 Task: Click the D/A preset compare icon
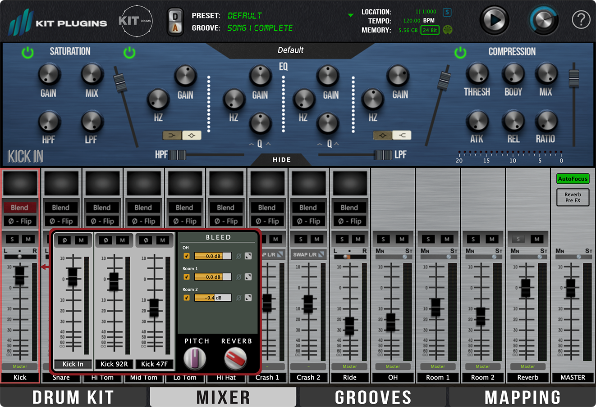tap(175, 21)
